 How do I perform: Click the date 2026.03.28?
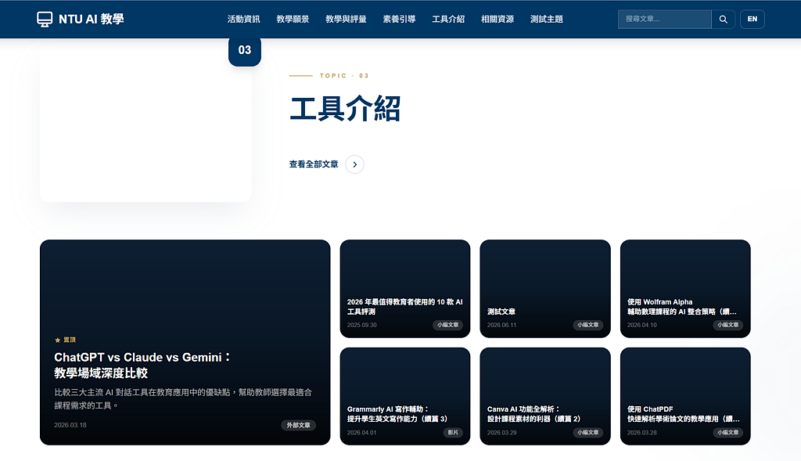tap(642, 432)
